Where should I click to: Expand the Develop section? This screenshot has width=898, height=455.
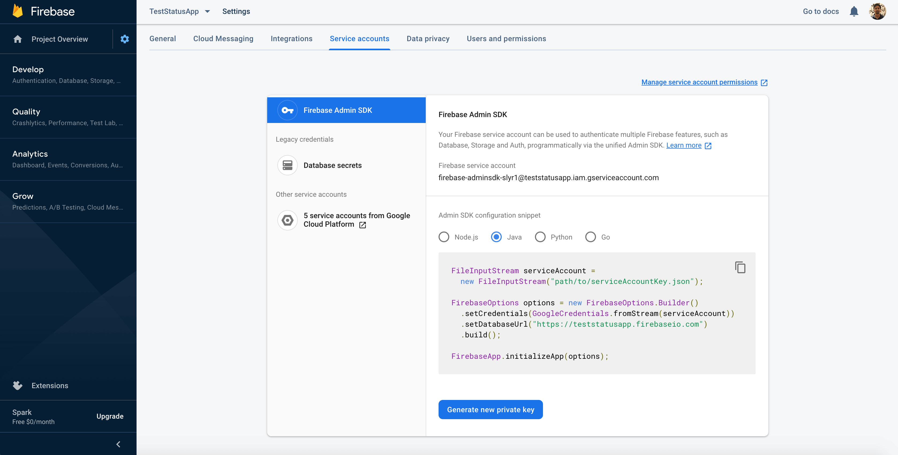[x=68, y=75]
